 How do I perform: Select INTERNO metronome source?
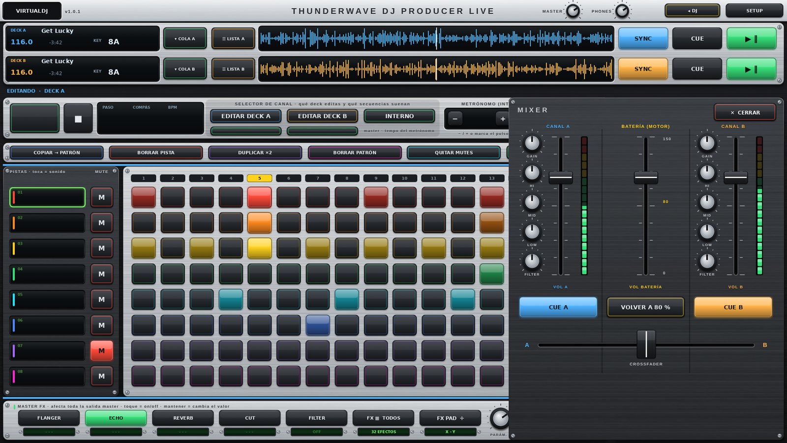coord(399,116)
